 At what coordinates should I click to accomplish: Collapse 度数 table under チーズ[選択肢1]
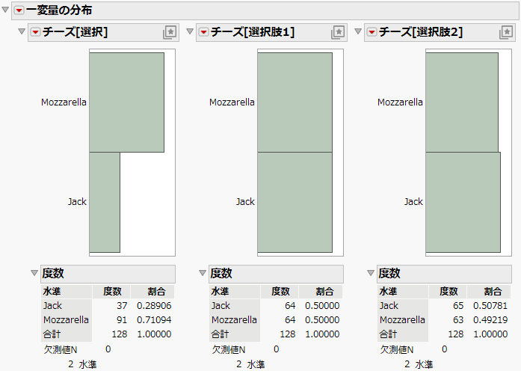(x=203, y=273)
